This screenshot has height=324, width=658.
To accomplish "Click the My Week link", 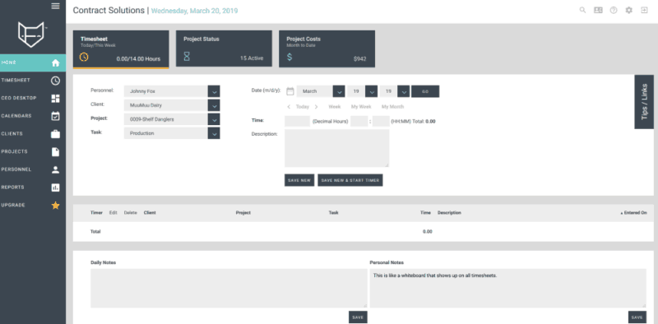I will (361, 107).
